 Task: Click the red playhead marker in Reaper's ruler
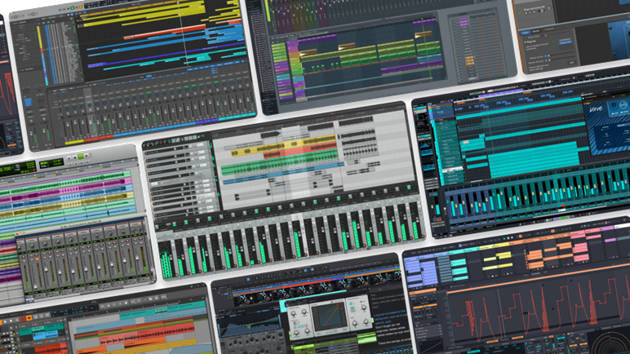point(332,114)
